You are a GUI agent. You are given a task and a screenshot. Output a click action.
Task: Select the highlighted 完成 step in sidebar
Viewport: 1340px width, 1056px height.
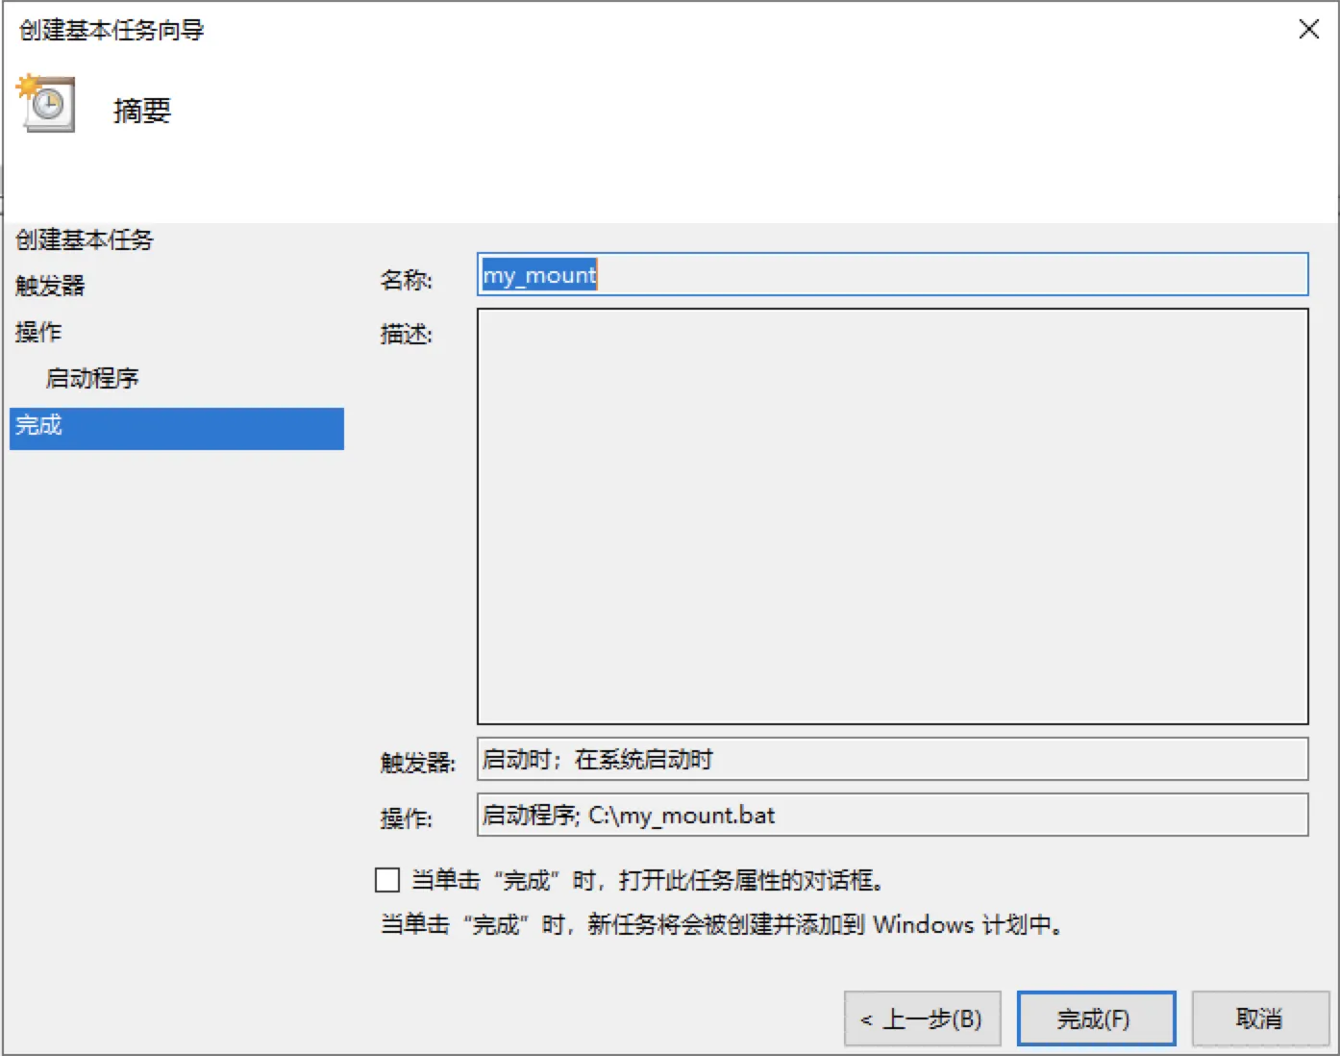(x=177, y=428)
